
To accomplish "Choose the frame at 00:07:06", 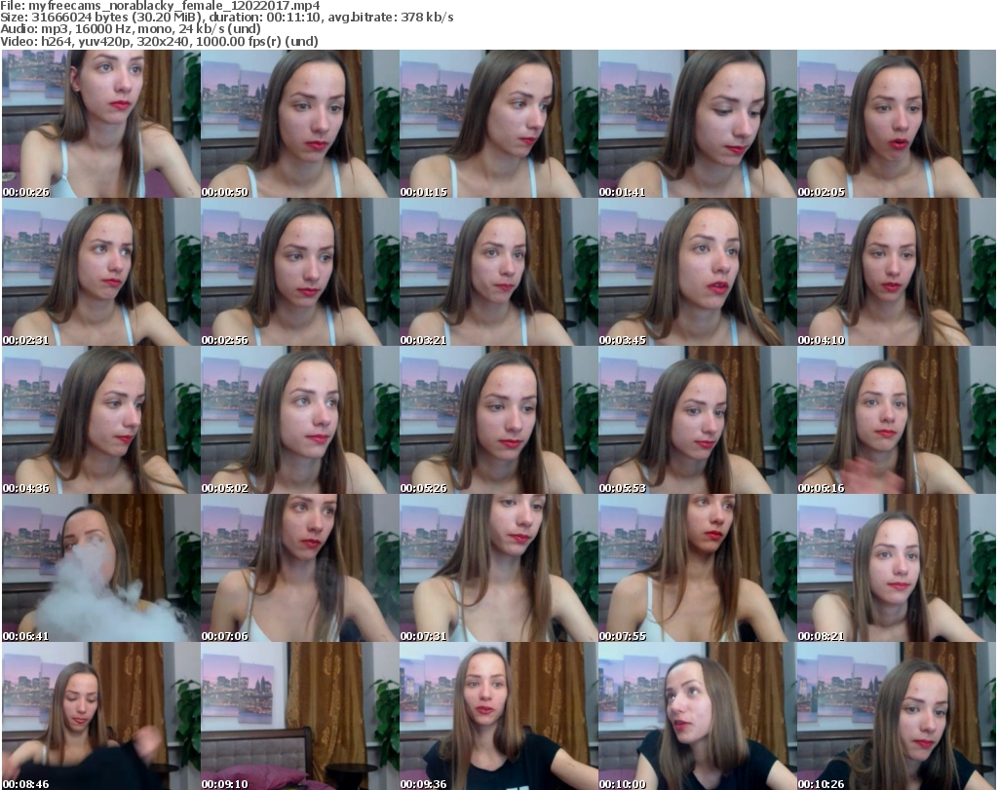I will tap(300, 569).
